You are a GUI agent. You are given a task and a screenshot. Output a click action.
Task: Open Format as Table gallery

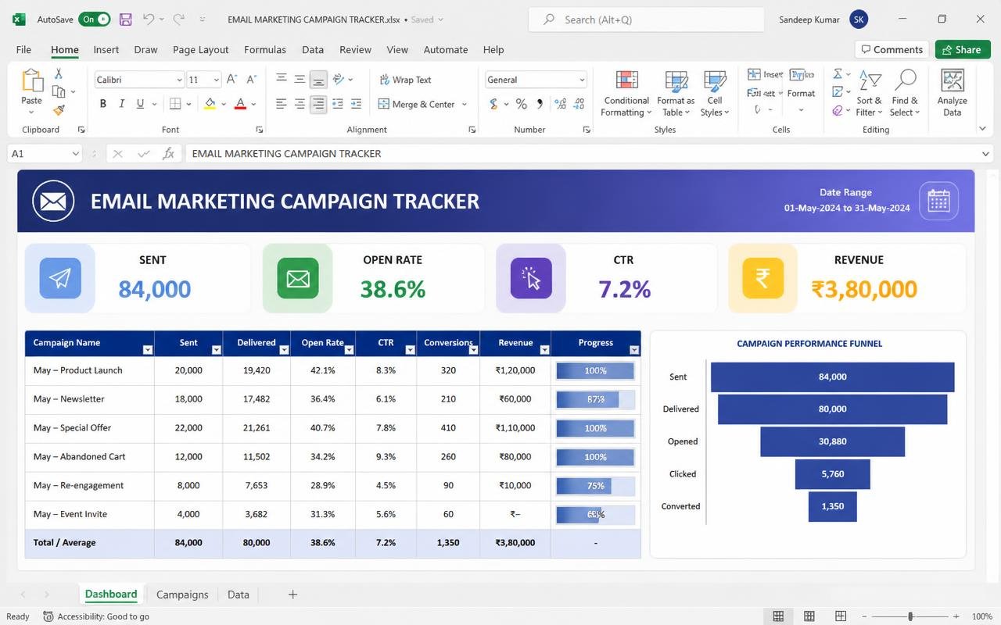(676, 93)
